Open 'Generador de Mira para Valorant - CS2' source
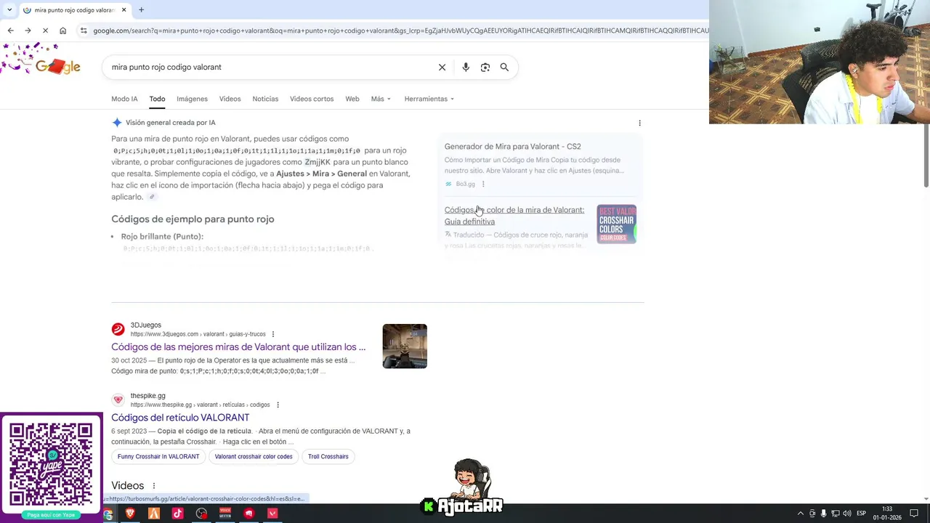Screen dimensions: 930x523 pyautogui.click(x=512, y=147)
